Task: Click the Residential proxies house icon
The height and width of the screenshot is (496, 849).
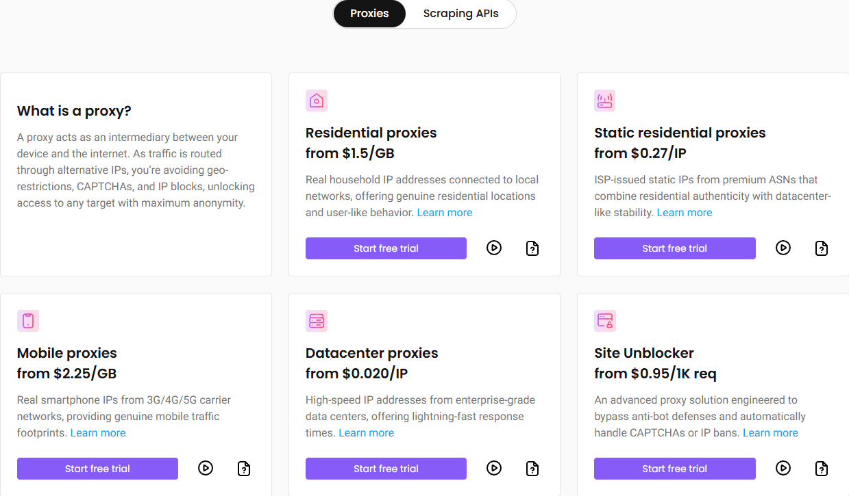Action: (317, 101)
